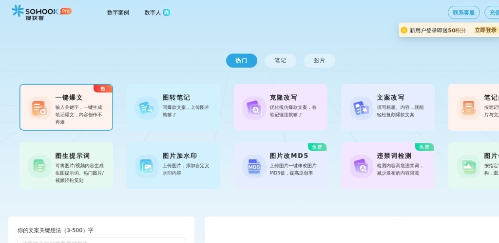
Task: Click the 图片改MD5 file icon
Action: pyautogui.click(x=254, y=166)
